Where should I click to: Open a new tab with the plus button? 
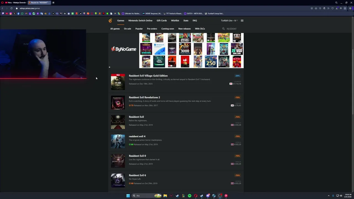point(53,2)
